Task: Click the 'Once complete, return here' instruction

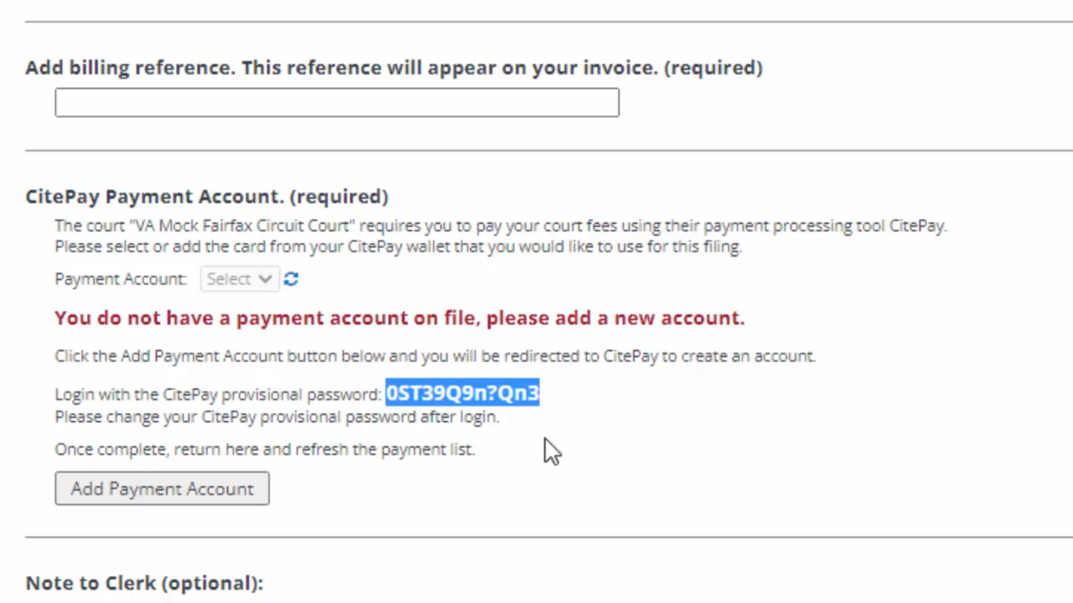Action: point(264,449)
